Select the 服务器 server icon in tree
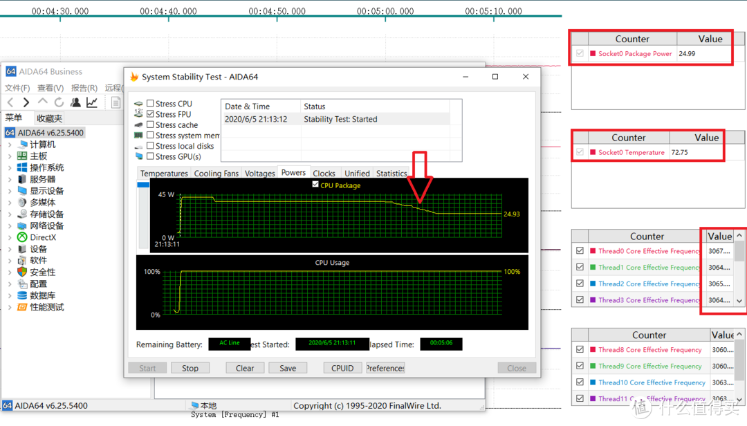The height and width of the screenshot is (426, 747). [x=22, y=179]
